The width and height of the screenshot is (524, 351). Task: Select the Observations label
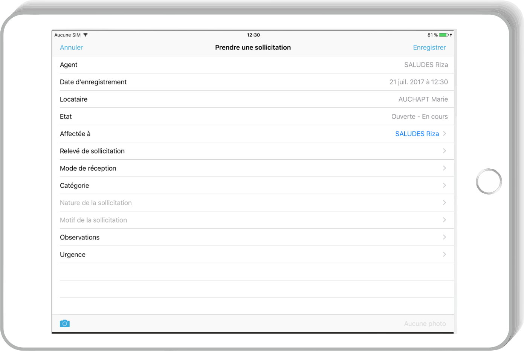(80, 237)
